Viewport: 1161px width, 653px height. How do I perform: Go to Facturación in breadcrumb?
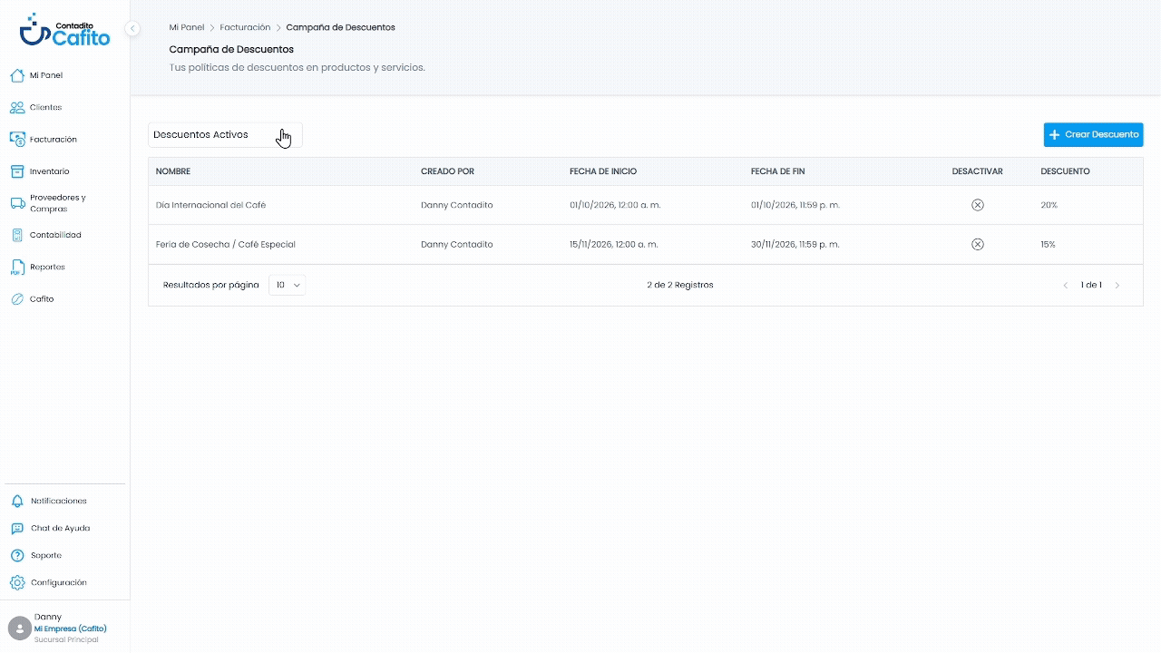click(245, 27)
